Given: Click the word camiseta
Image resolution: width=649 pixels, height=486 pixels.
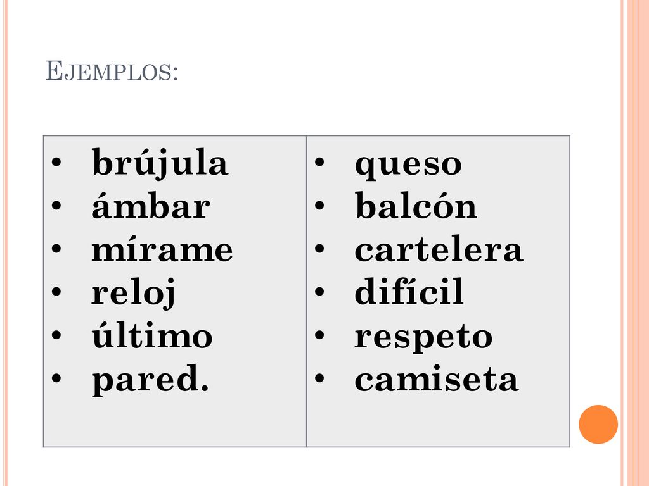Looking at the screenshot, I should (x=437, y=378).
